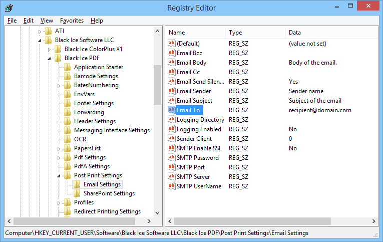Click the Registry Editor app icon in title bar
Image resolution: width=383 pixels, height=242 pixels.
click(9, 8)
